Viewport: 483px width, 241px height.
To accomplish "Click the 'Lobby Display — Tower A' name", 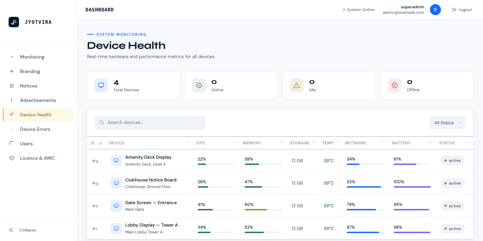I will pyautogui.click(x=151, y=225).
